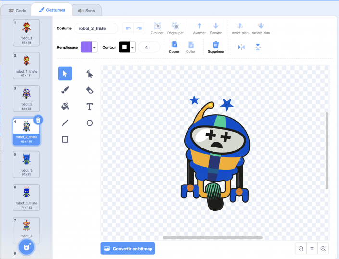This screenshot has height=259, width=339.
Task: Pick the Circle tool
Action: tap(89, 123)
